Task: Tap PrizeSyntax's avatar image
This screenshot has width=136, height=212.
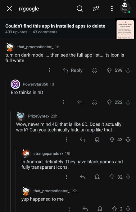Action: [20, 116]
